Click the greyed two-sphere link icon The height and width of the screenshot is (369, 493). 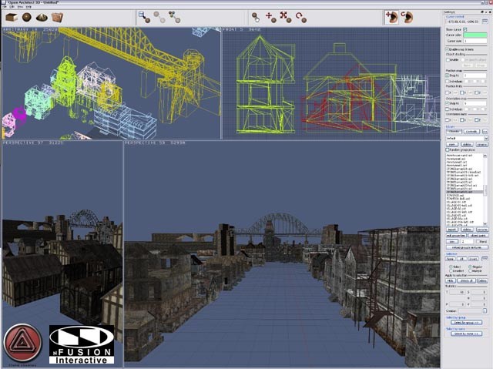pyautogui.click(x=159, y=17)
